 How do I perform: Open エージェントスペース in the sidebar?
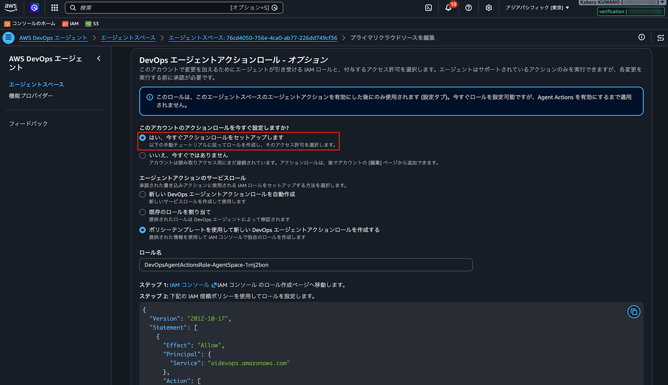click(36, 84)
